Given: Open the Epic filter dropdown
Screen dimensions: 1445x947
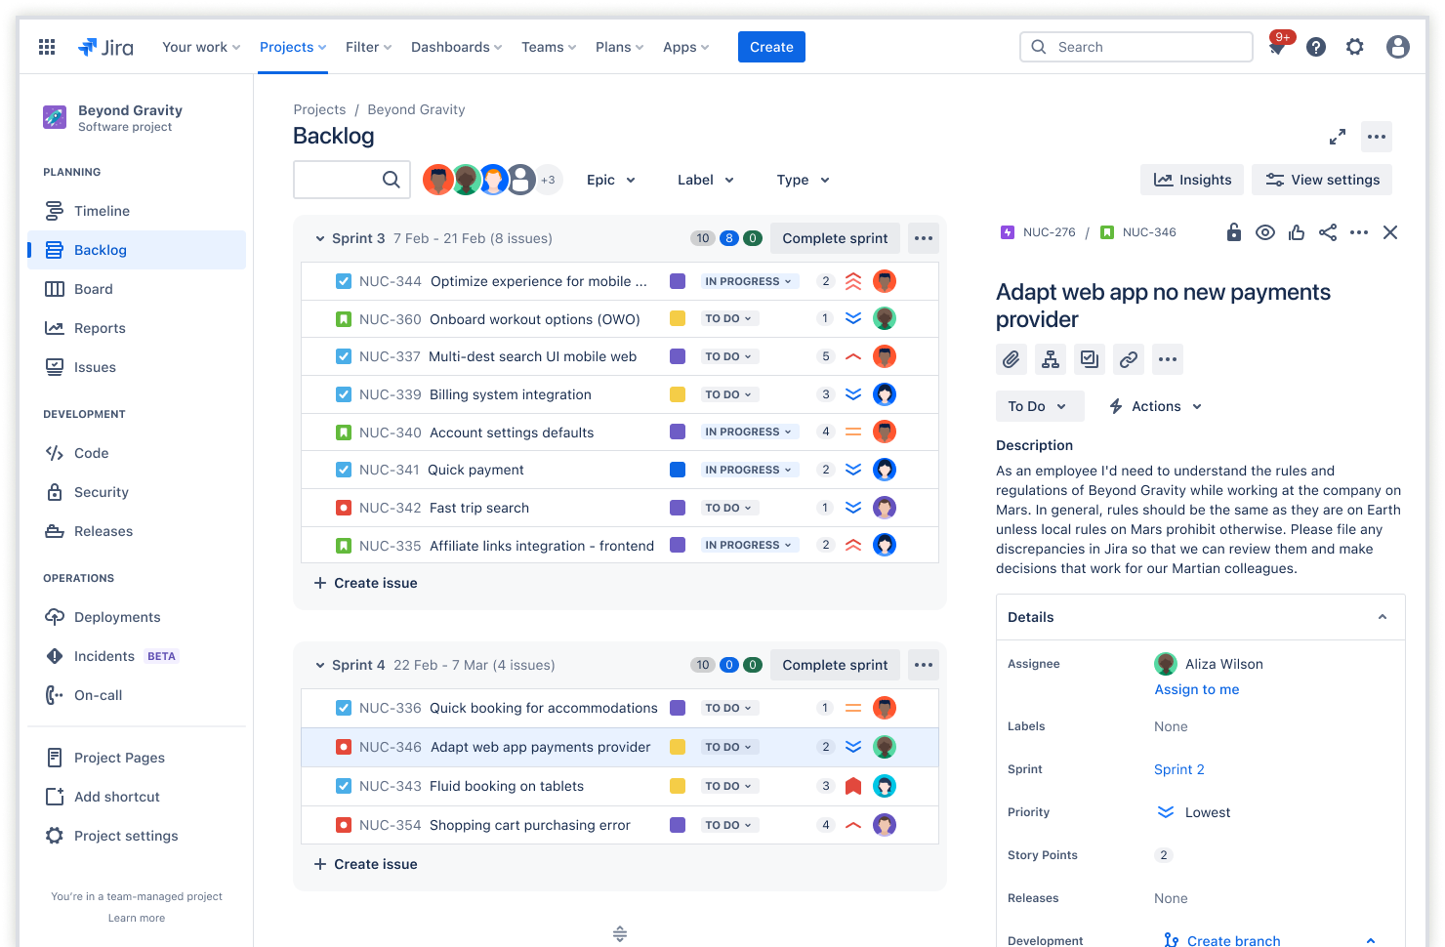Looking at the screenshot, I should tap(610, 180).
